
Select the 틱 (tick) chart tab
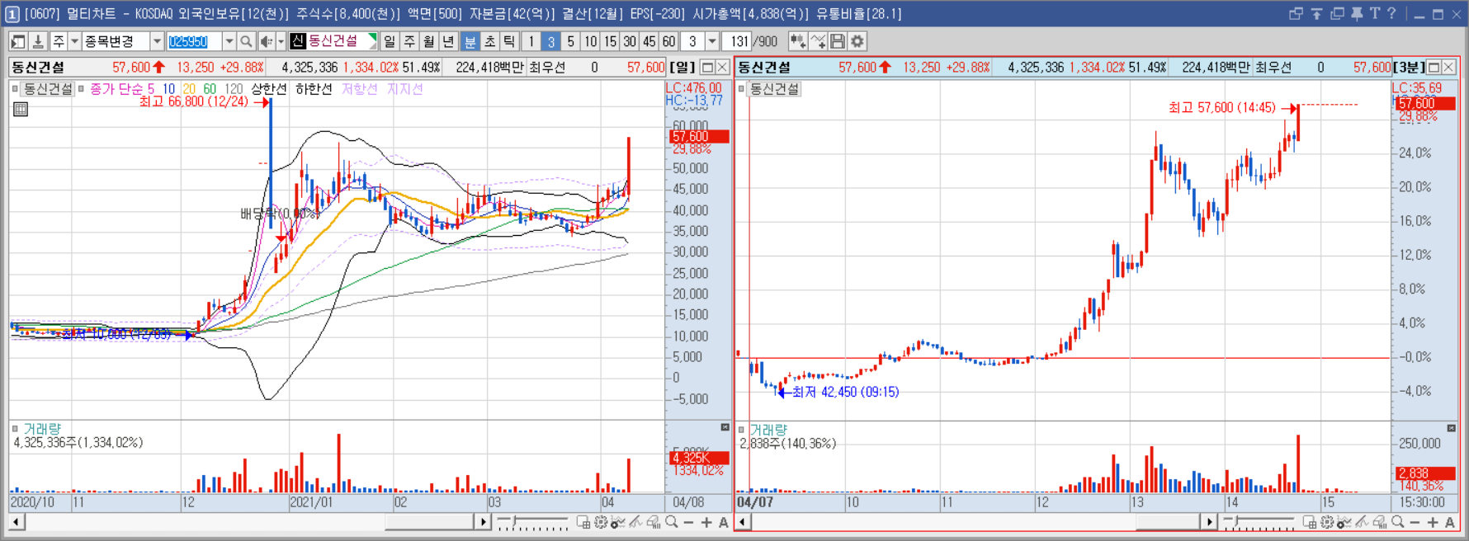509,41
